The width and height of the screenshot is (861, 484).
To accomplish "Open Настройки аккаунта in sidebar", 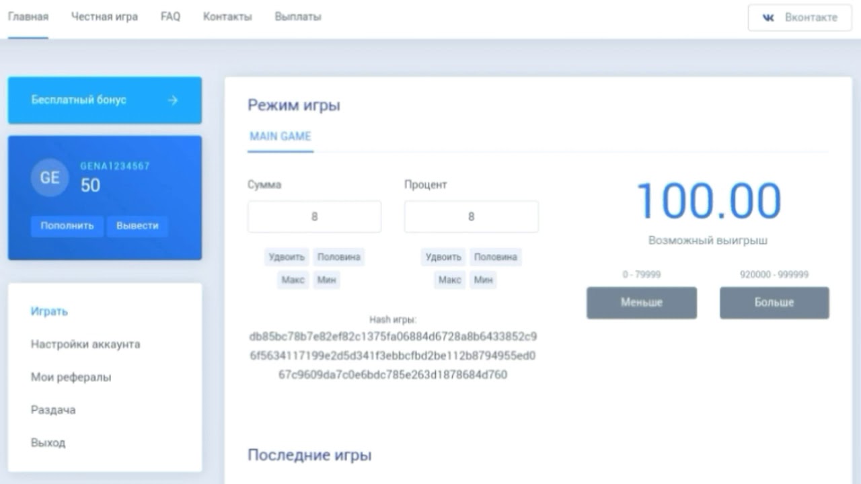I will 85,344.
